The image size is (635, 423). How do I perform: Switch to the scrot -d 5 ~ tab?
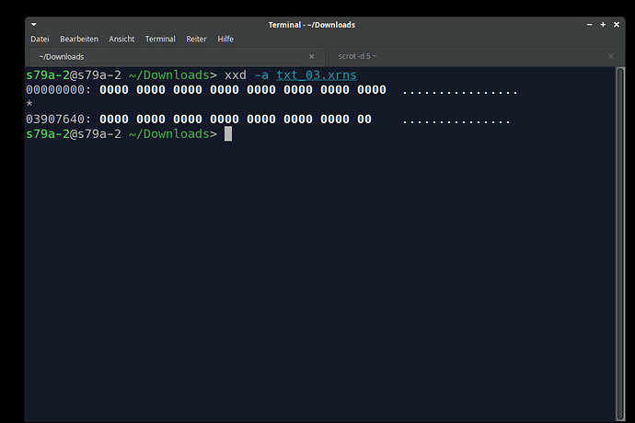click(460, 56)
